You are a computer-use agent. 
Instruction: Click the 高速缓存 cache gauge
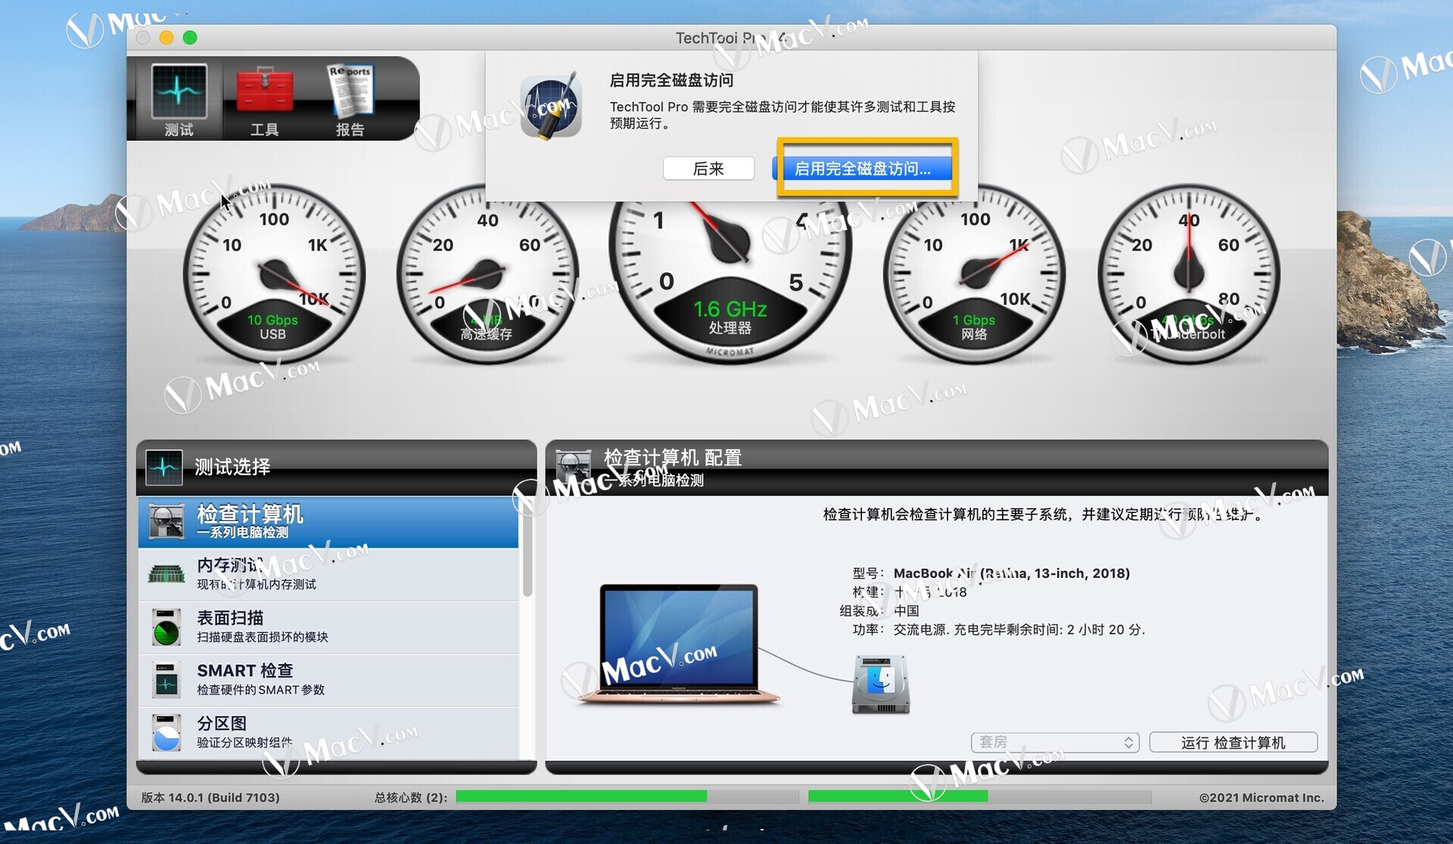point(487,275)
